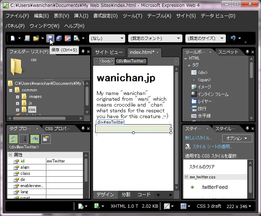This screenshot has width=261, height=216.
Task: Open the Preview in Browser dropdown arrow
Action: 83,38
